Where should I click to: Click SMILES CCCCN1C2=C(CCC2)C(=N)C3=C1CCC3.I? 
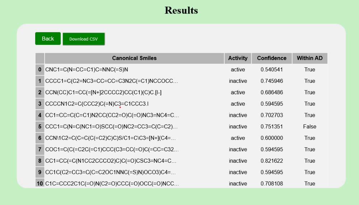coord(97,104)
